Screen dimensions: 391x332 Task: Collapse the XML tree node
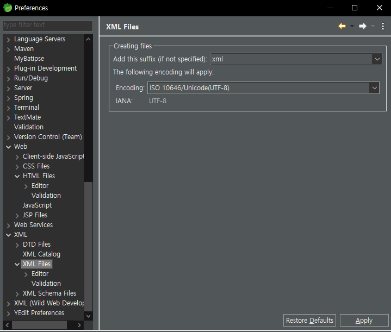pyautogui.click(x=9, y=235)
